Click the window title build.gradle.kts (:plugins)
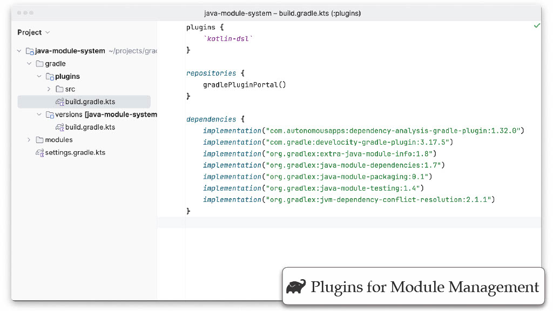The width and height of the screenshot is (553, 311). [320, 13]
